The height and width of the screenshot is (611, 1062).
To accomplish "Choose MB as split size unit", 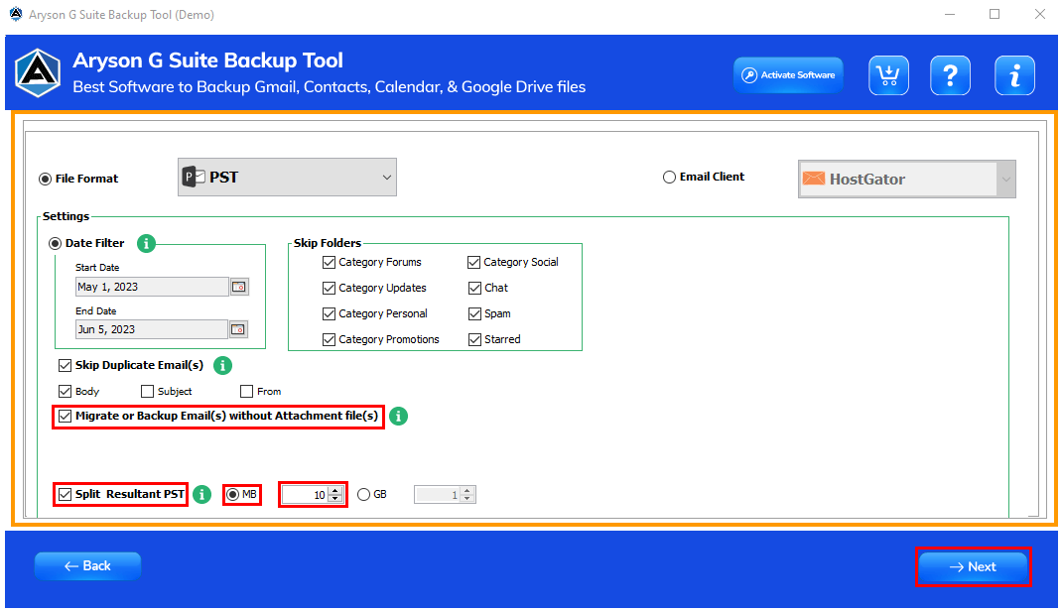I will [233, 495].
